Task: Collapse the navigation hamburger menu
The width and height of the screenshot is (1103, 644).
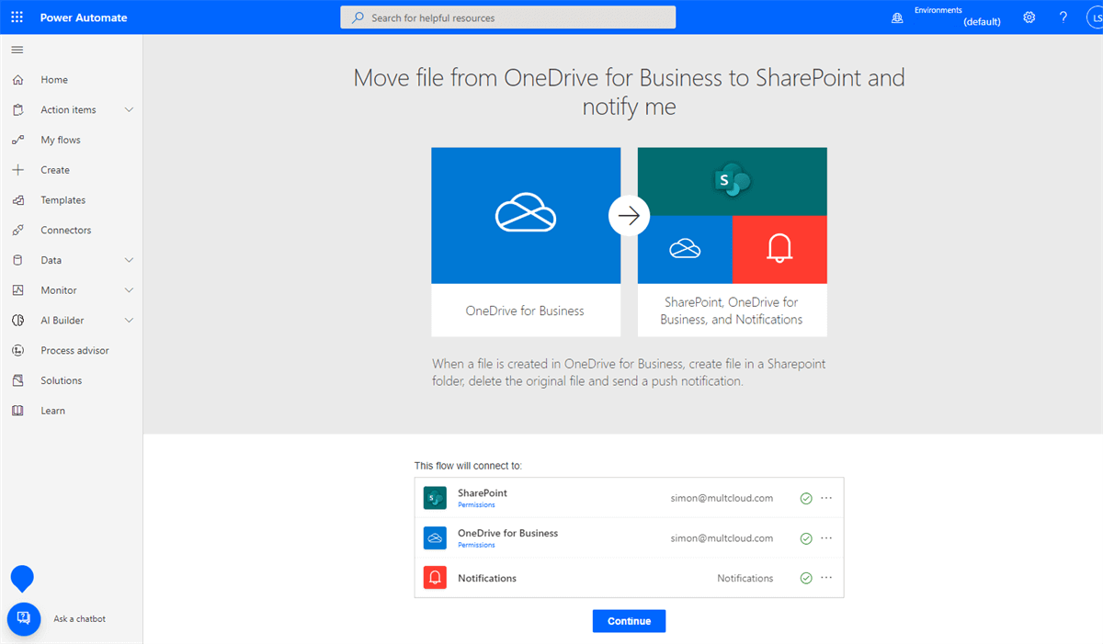Action: pos(17,50)
